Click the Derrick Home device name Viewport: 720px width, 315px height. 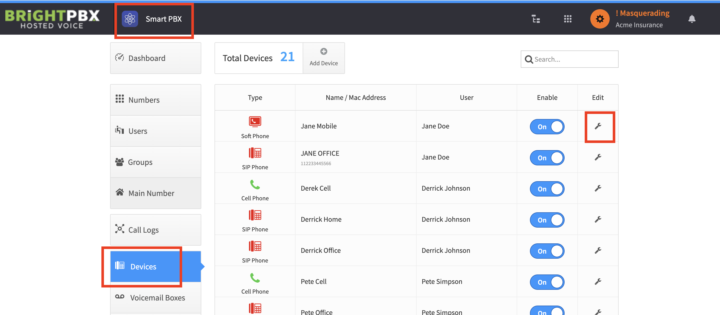pos(321,219)
